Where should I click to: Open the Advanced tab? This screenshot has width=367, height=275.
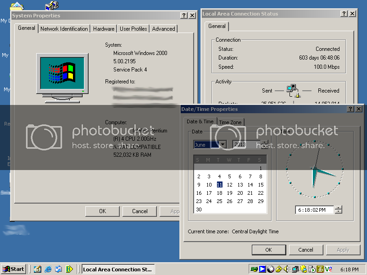coord(163,29)
